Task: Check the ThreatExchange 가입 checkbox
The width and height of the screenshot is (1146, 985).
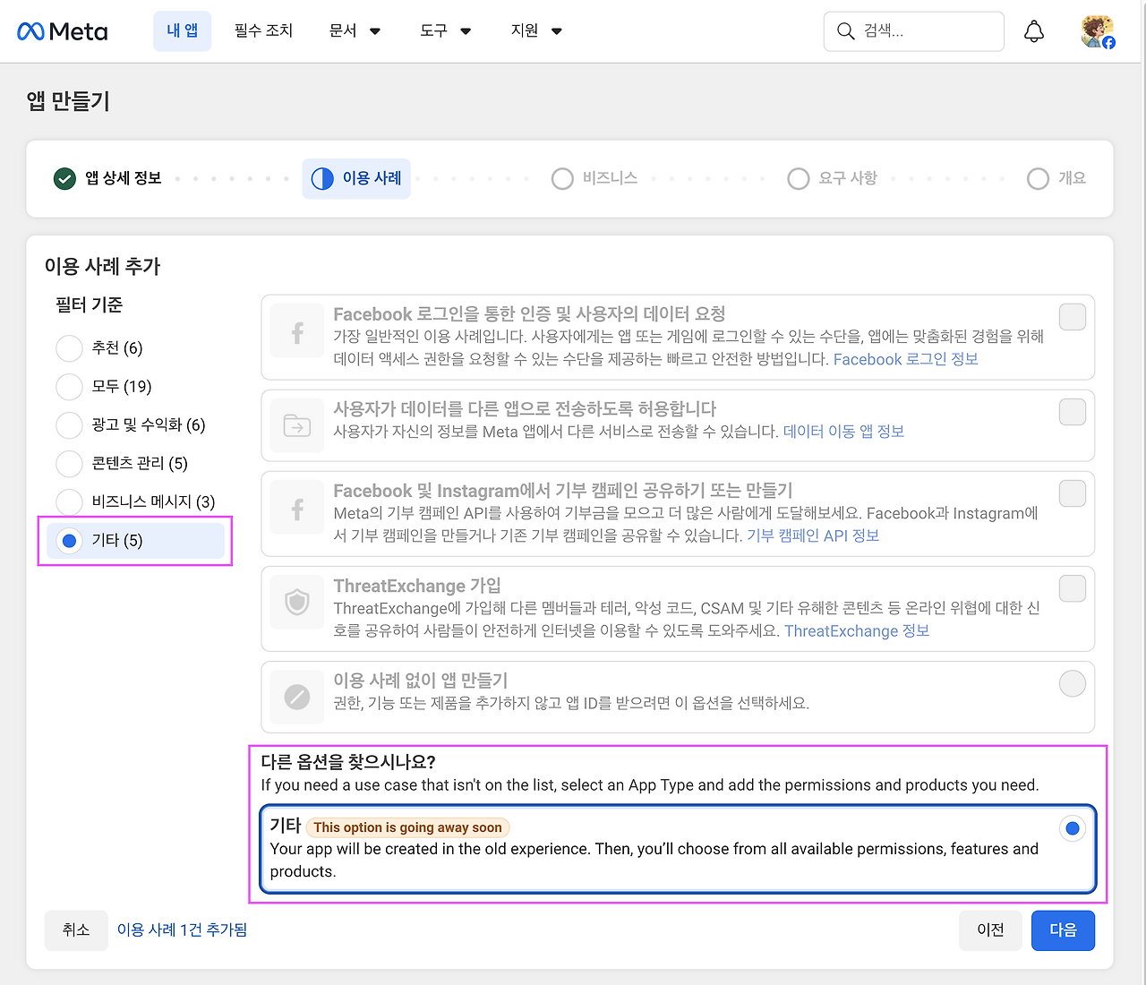Action: pyautogui.click(x=1073, y=588)
